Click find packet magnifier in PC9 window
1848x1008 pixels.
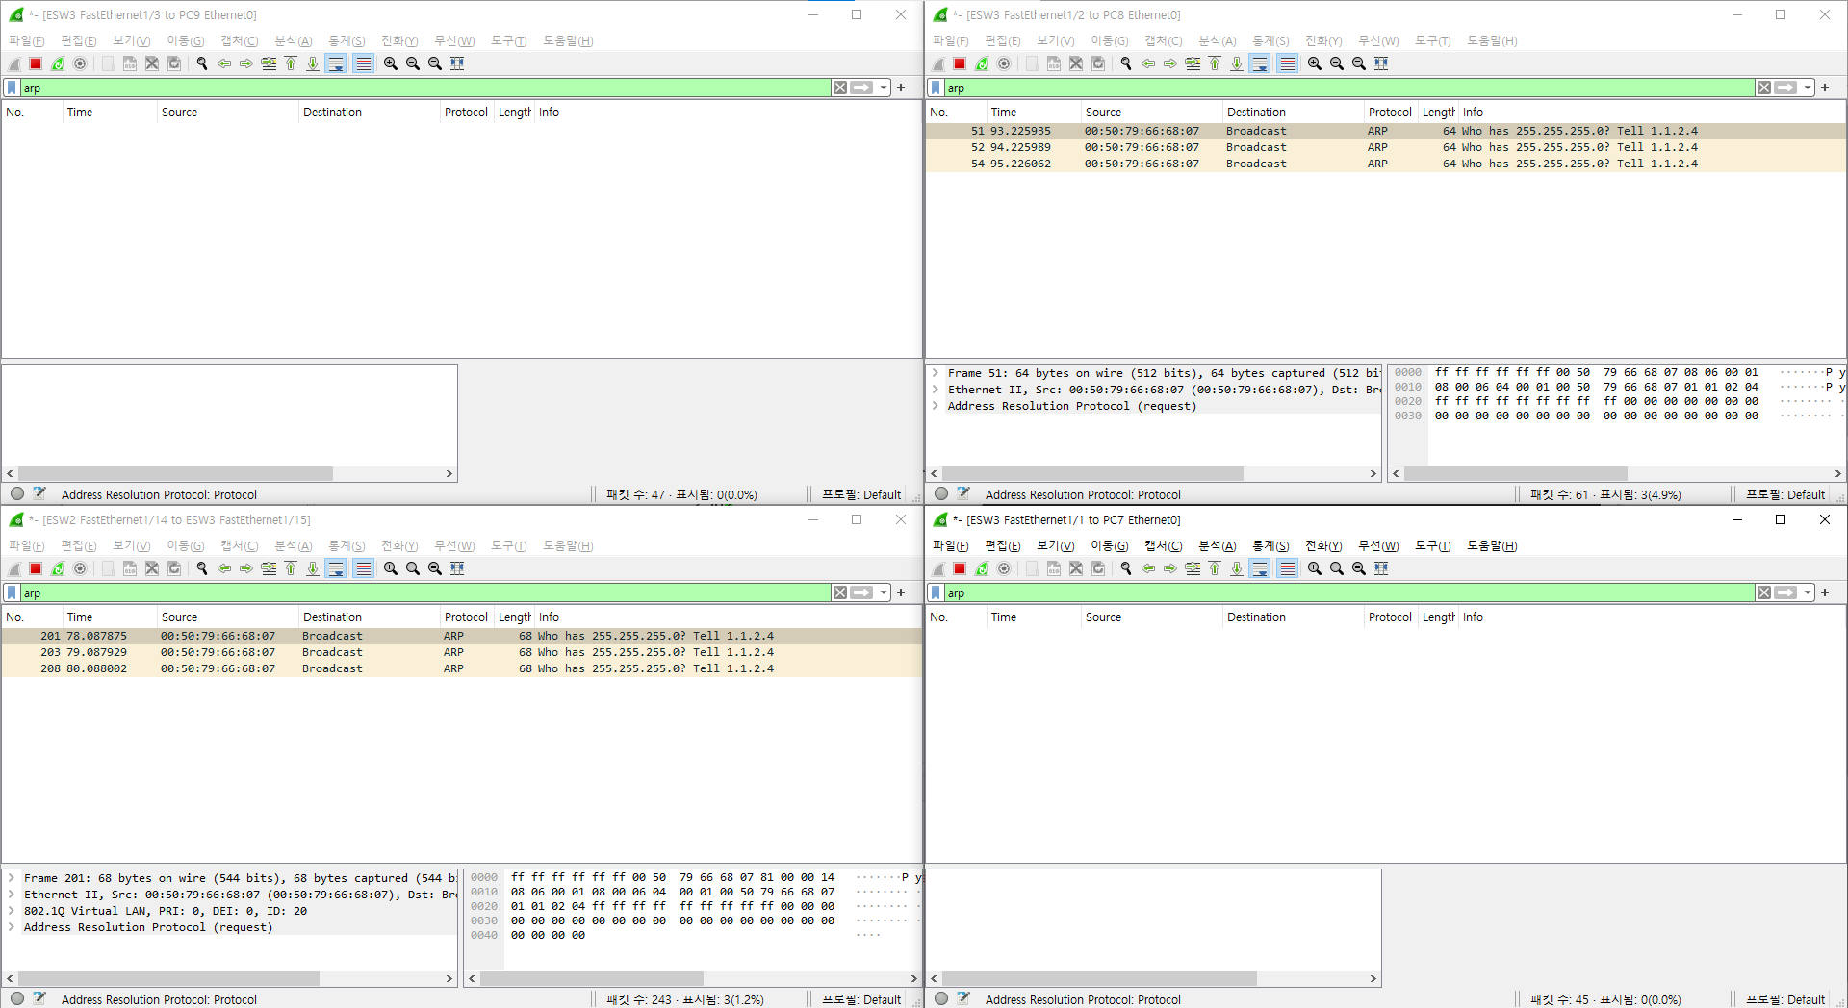pyautogui.click(x=202, y=63)
